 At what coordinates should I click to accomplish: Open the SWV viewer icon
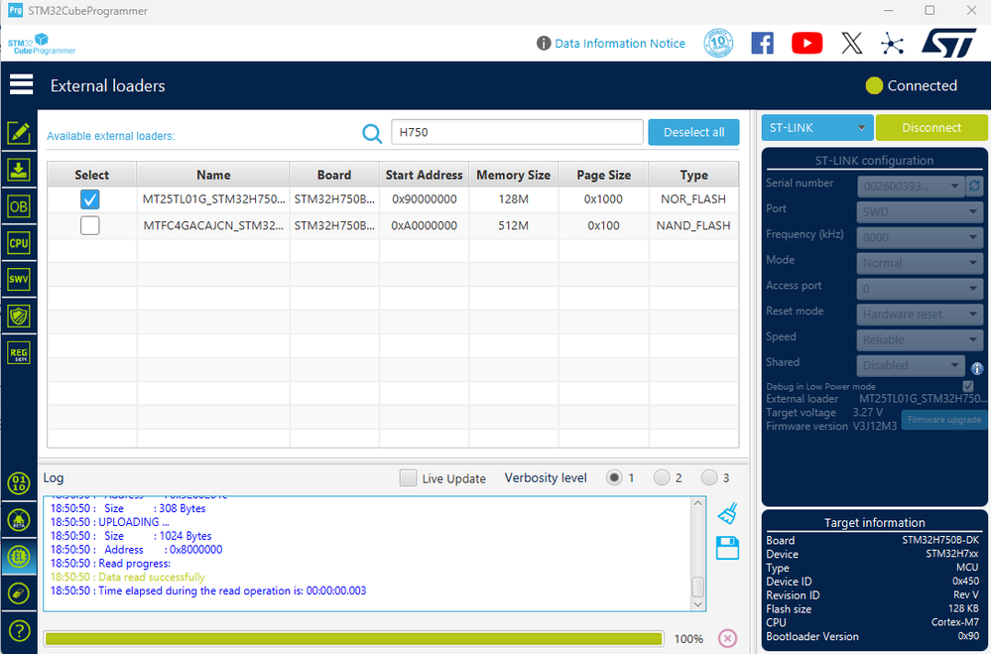click(19, 279)
